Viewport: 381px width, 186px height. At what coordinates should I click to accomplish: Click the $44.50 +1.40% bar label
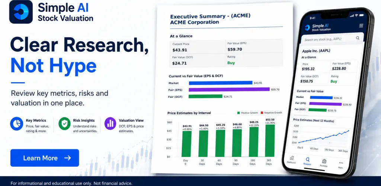tap(204, 127)
